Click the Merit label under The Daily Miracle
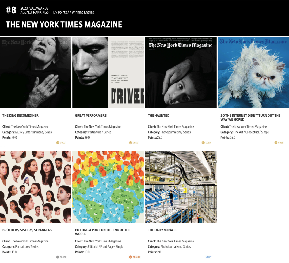The image size is (289, 263). [x=208, y=257]
